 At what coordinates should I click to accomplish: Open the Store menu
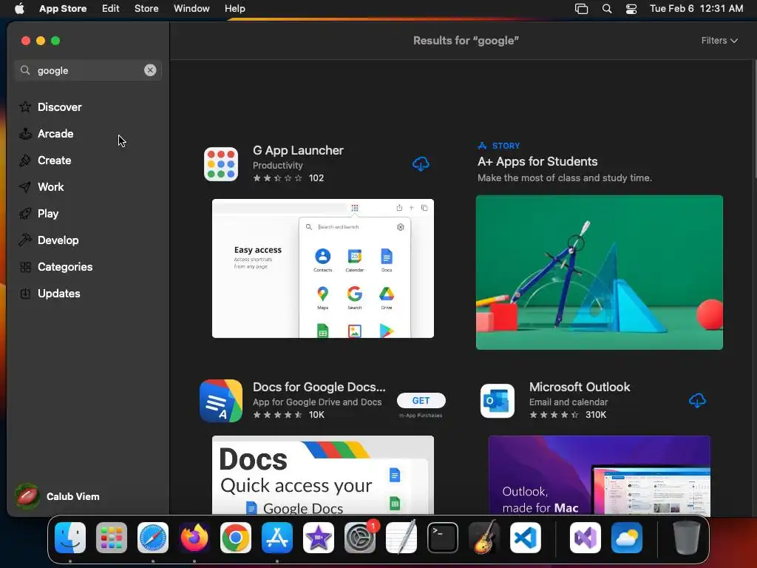pyautogui.click(x=146, y=8)
